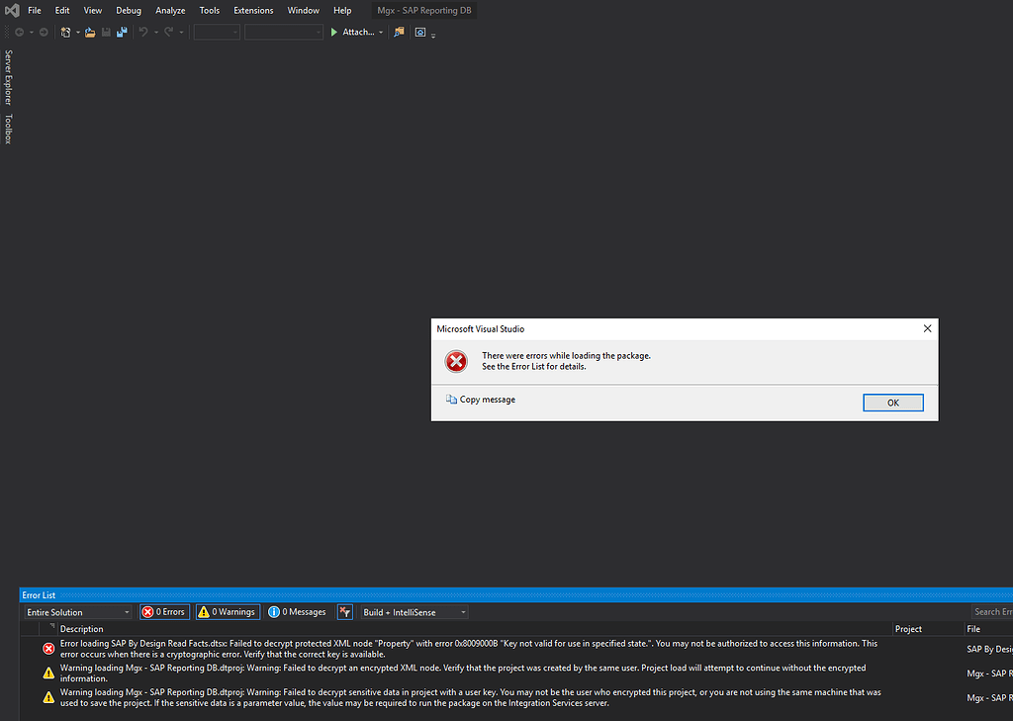Expand the Build + IntelliSense dropdown

[x=413, y=612]
